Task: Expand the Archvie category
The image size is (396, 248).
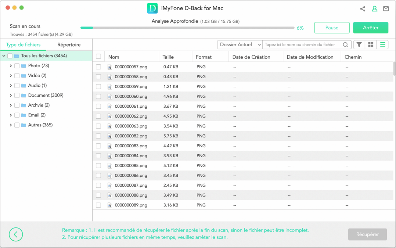Action: click(x=11, y=105)
